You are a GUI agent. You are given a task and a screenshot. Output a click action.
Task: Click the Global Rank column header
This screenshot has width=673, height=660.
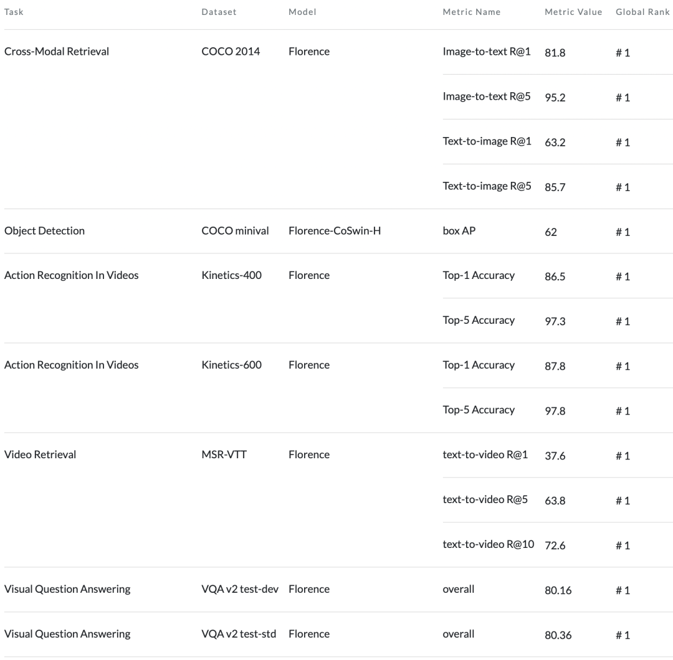(642, 12)
